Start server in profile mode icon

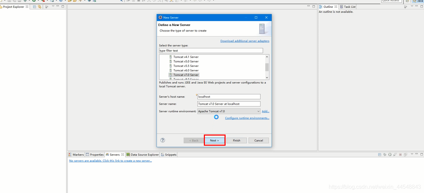click(x=395, y=154)
